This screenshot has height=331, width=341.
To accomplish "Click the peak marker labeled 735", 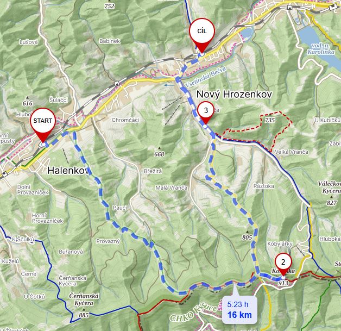I will [270, 118].
